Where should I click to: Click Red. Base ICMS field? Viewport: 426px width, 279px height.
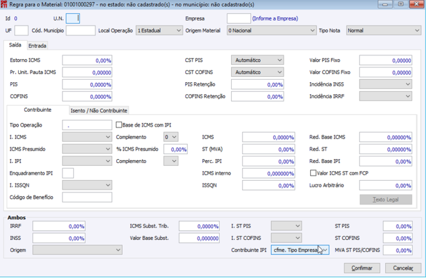click(386, 137)
